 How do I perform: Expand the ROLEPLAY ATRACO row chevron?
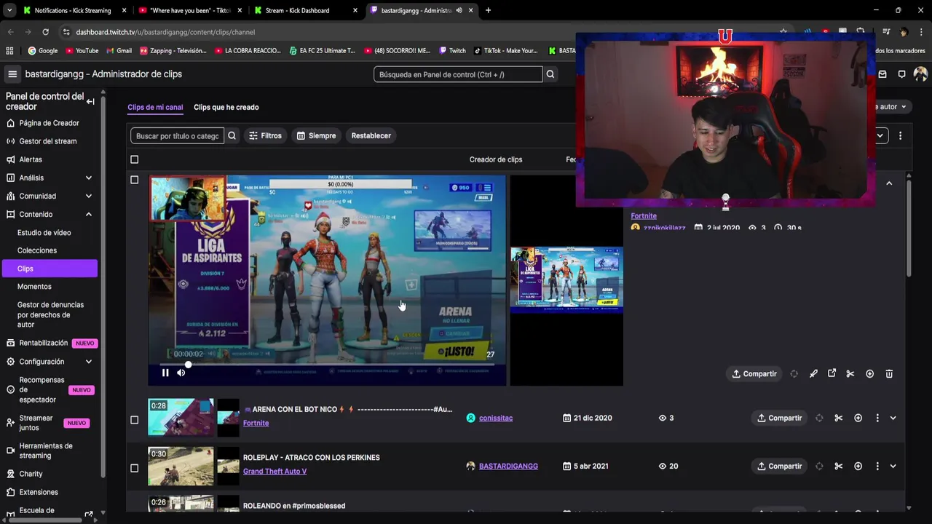(x=893, y=466)
